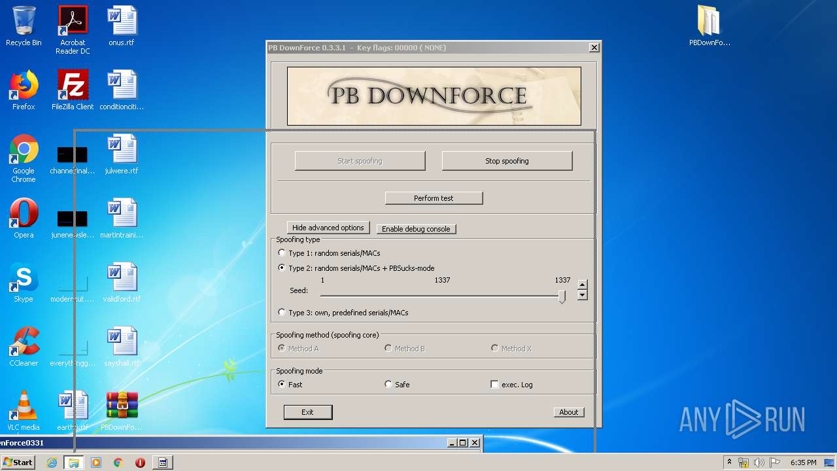Screen dimensions: 837x471
Task: Click the Perform test button
Action: [x=434, y=198]
